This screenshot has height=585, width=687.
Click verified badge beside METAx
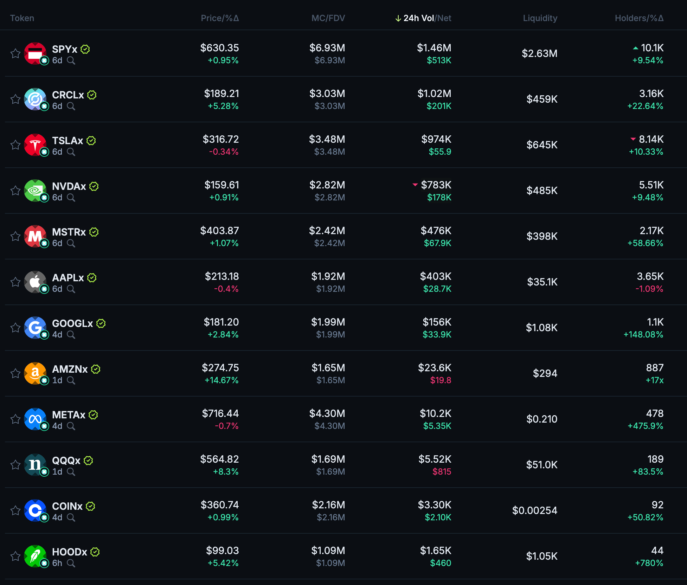coord(93,415)
